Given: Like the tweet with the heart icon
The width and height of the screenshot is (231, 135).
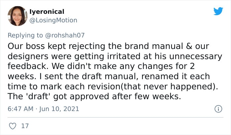Looking at the screenshot, I should point(13,126).
